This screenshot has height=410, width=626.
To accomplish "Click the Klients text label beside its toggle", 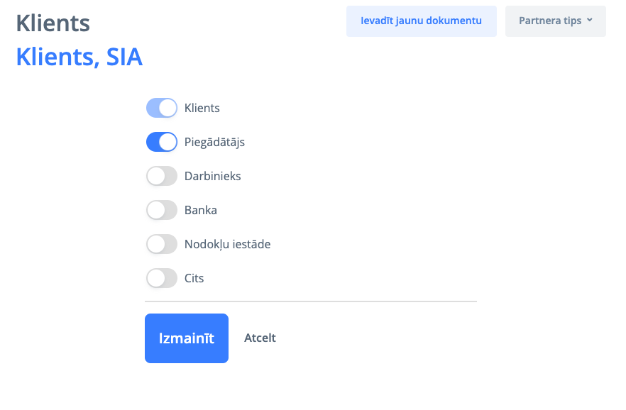I will [x=202, y=109].
